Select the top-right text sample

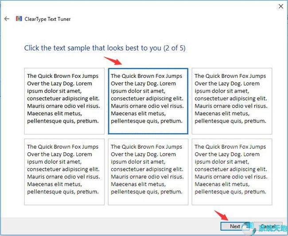232,101
